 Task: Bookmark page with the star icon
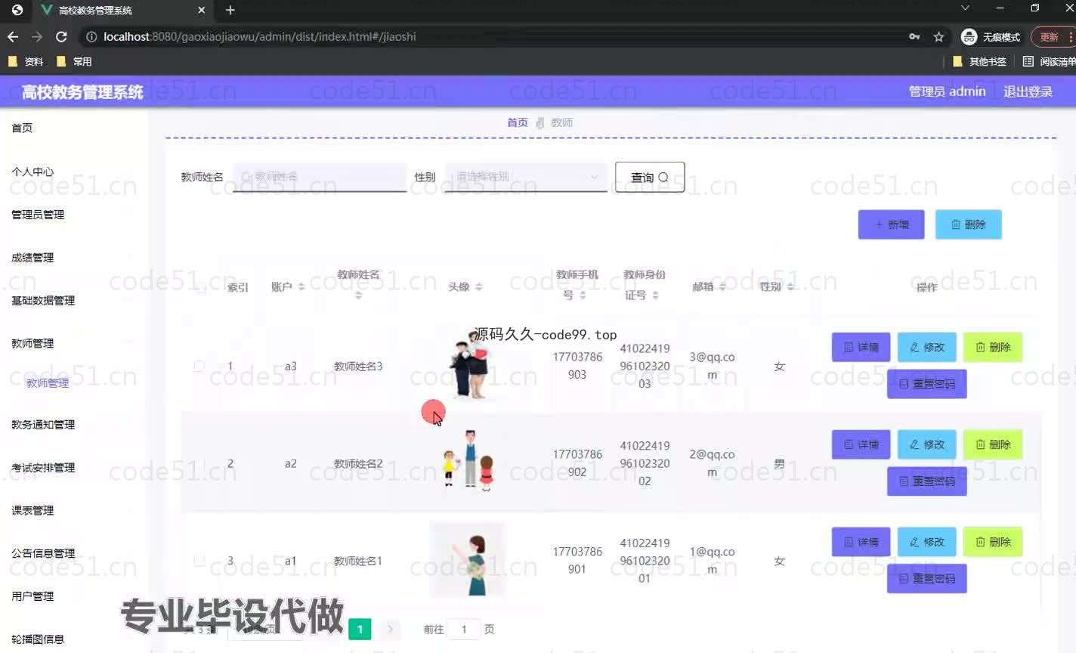click(x=938, y=36)
